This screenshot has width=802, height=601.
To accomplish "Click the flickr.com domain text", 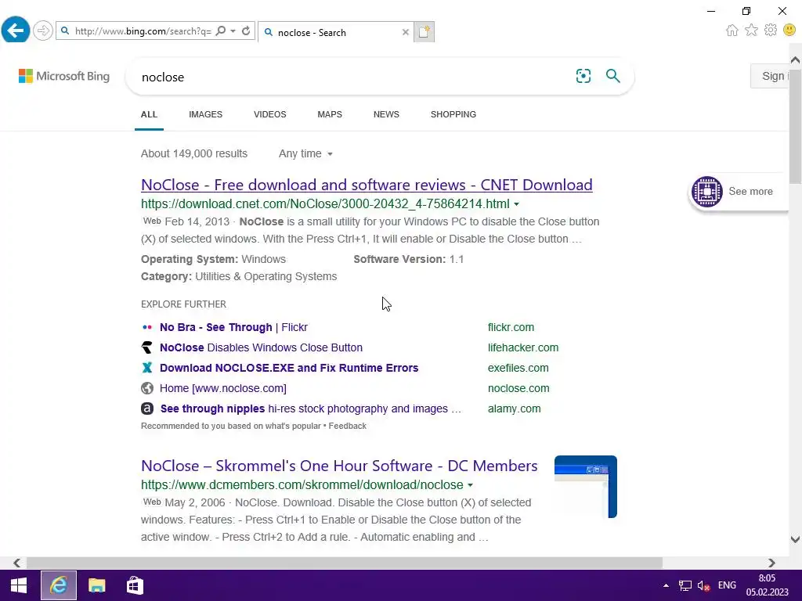I will coord(511,327).
